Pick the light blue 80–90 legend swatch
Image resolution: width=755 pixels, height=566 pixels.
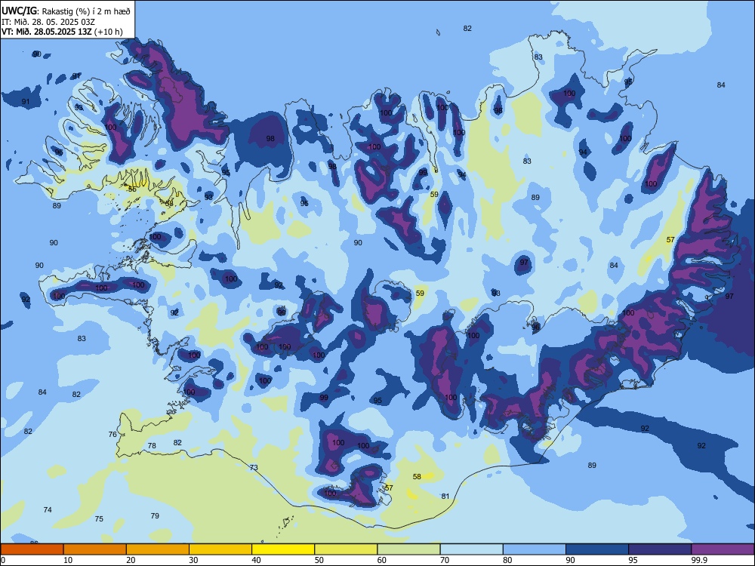pos(535,549)
